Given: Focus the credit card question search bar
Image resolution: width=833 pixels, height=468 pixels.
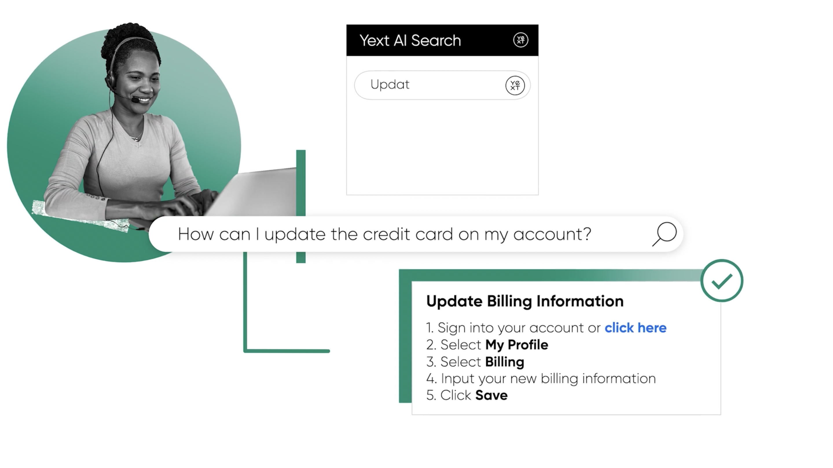Looking at the screenshot, I should point(416,234).
